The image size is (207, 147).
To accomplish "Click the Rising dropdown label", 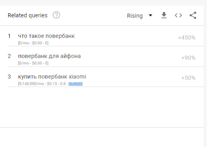I will point(135,16).
